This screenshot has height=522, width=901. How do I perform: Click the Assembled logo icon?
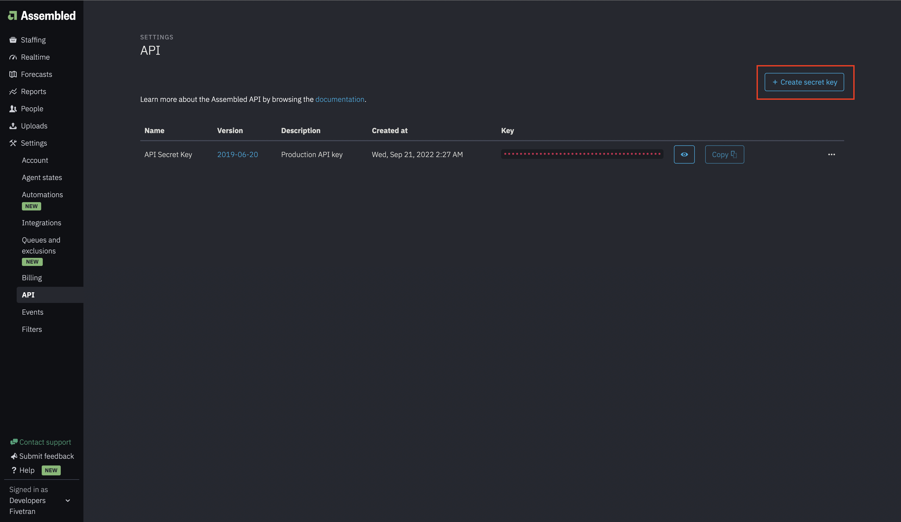13,15
